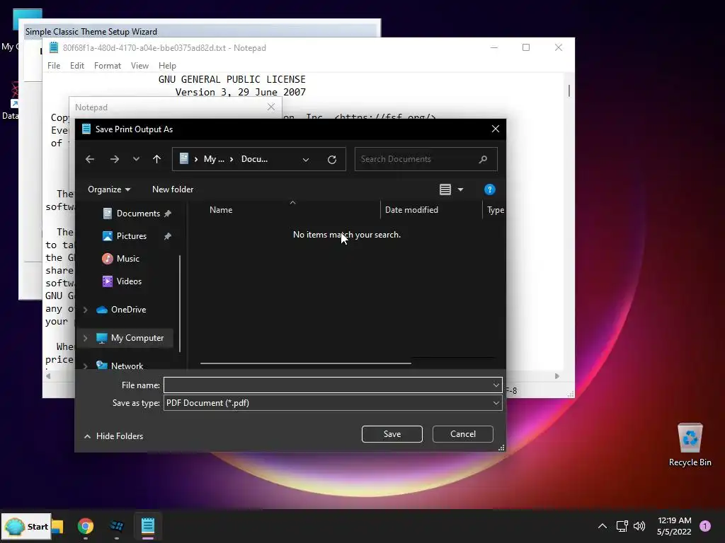The image size is (725, 543).
Task: Sort by Name column header
Action: 221,210
